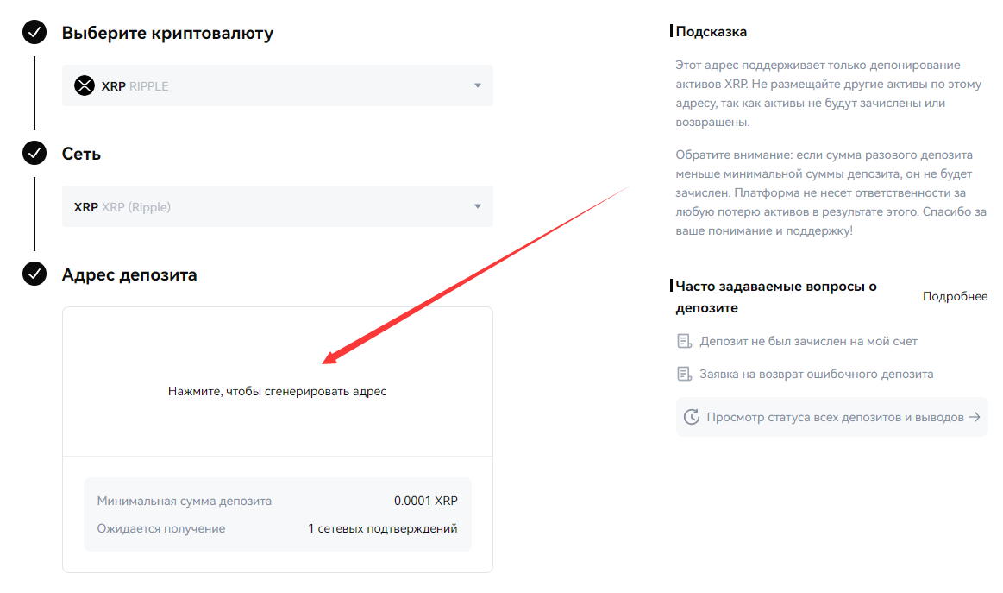Click document icon for Заявка на возврат
Viewport: 1003px width, 593px height.
(685, 374)
